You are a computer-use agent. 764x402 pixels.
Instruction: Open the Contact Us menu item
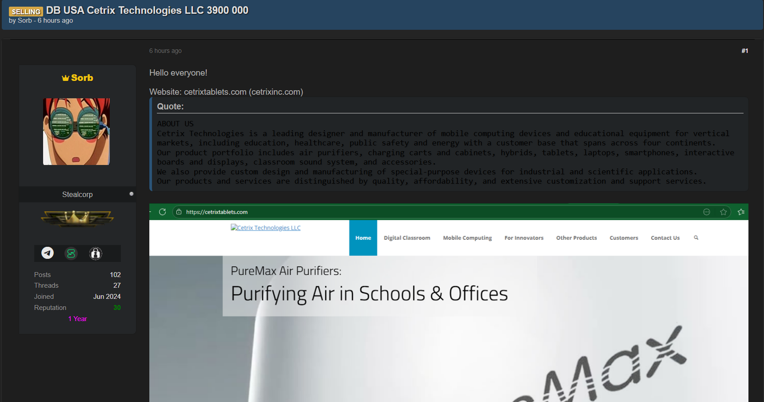pos(665,238)
